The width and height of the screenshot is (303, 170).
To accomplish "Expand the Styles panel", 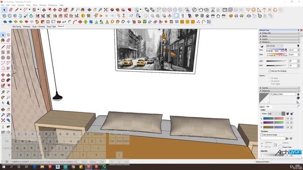I will [x=279, y=36].
